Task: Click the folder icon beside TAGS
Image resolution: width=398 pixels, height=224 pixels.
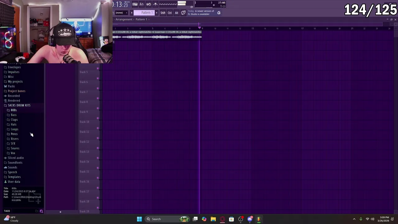Action: [x=37, y=211]
